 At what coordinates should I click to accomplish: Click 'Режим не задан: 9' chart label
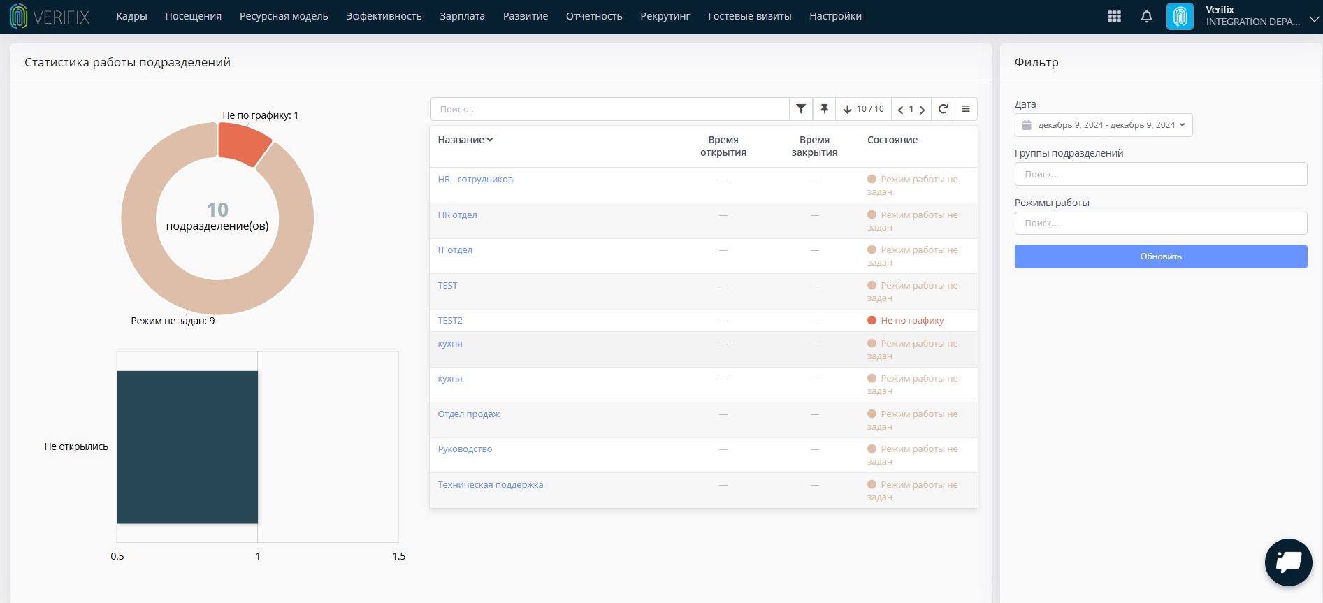[173, 321]
